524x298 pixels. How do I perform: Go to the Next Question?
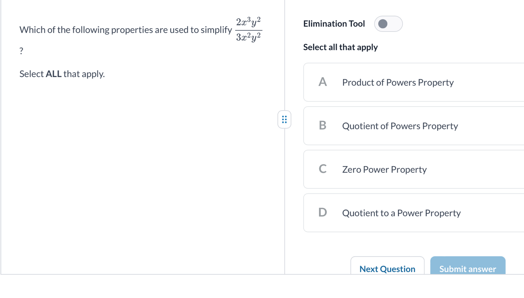(387, 268)
